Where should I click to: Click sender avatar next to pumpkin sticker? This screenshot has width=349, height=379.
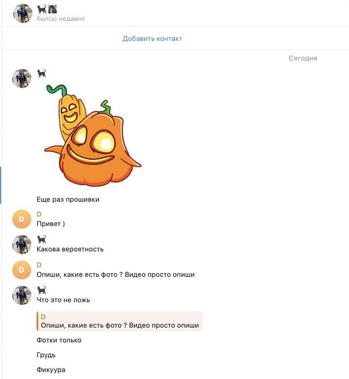pos(22,78)
